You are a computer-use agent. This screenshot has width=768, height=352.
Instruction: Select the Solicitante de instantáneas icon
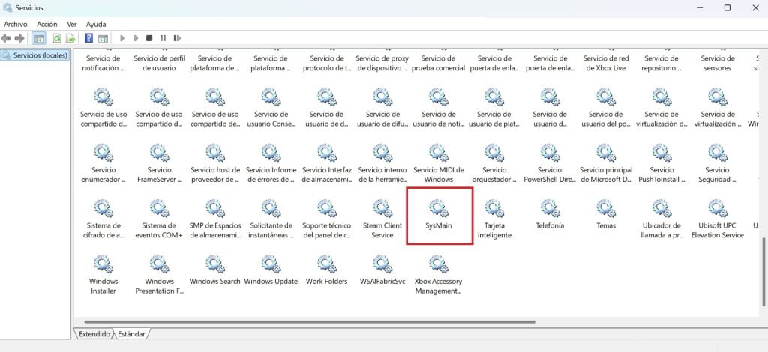point(271,209)
